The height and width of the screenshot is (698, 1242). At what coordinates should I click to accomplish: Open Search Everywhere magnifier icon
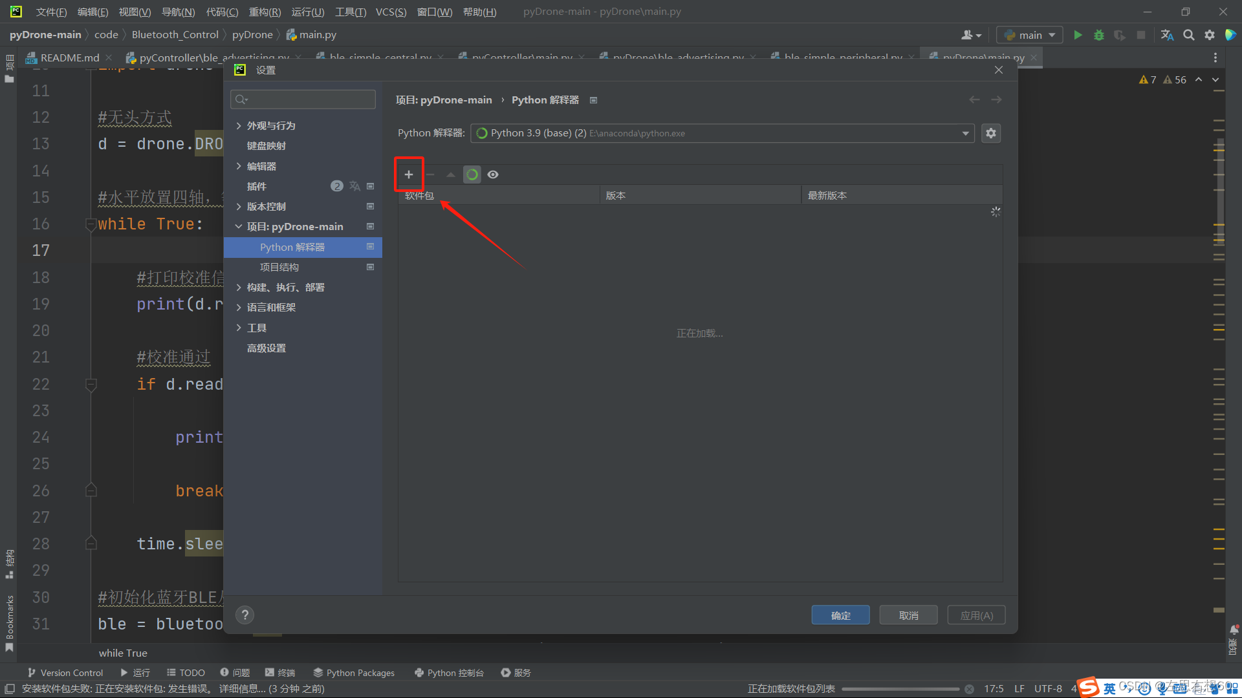pyautogui.click(x=1188, y=35)
